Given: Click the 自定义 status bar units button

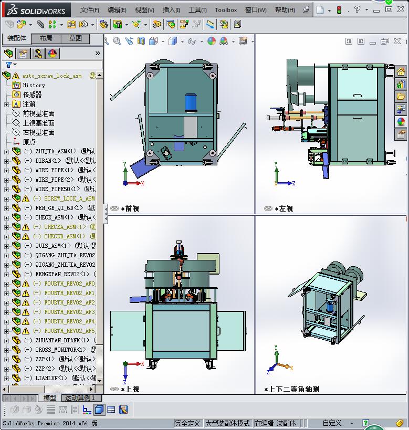Looking at the screenshot, I should (332, 423).
